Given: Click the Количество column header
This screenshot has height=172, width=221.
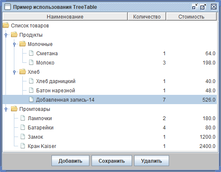Looking at the screenshot, I should click(147, 16).
